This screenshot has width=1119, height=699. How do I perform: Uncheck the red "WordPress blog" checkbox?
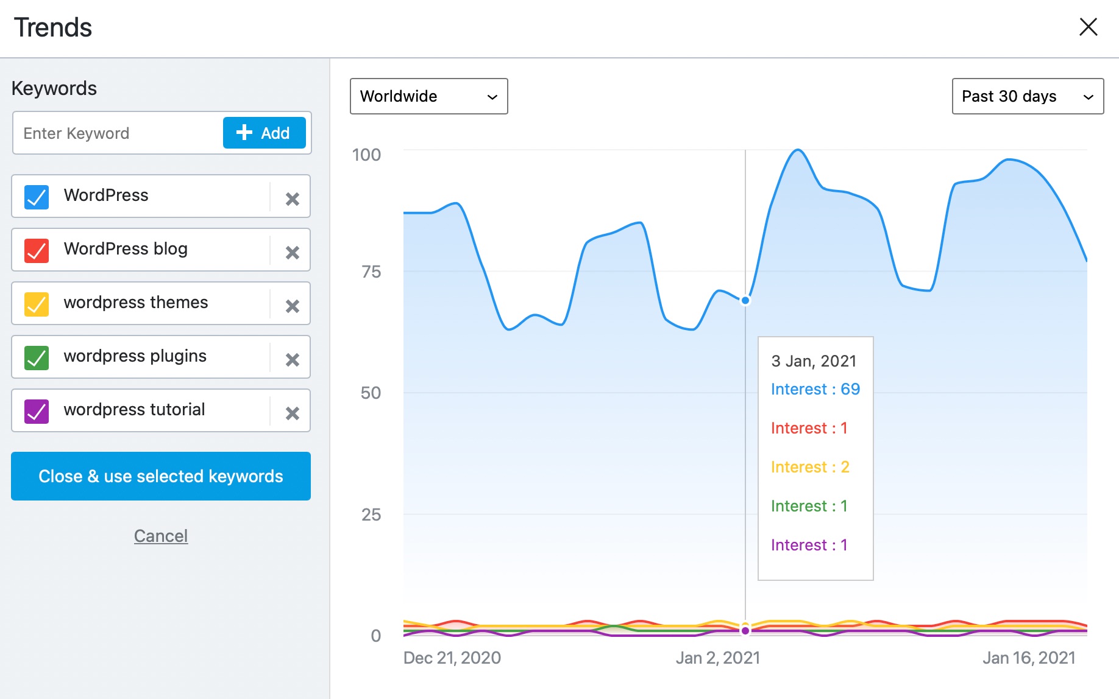point(36,250)
